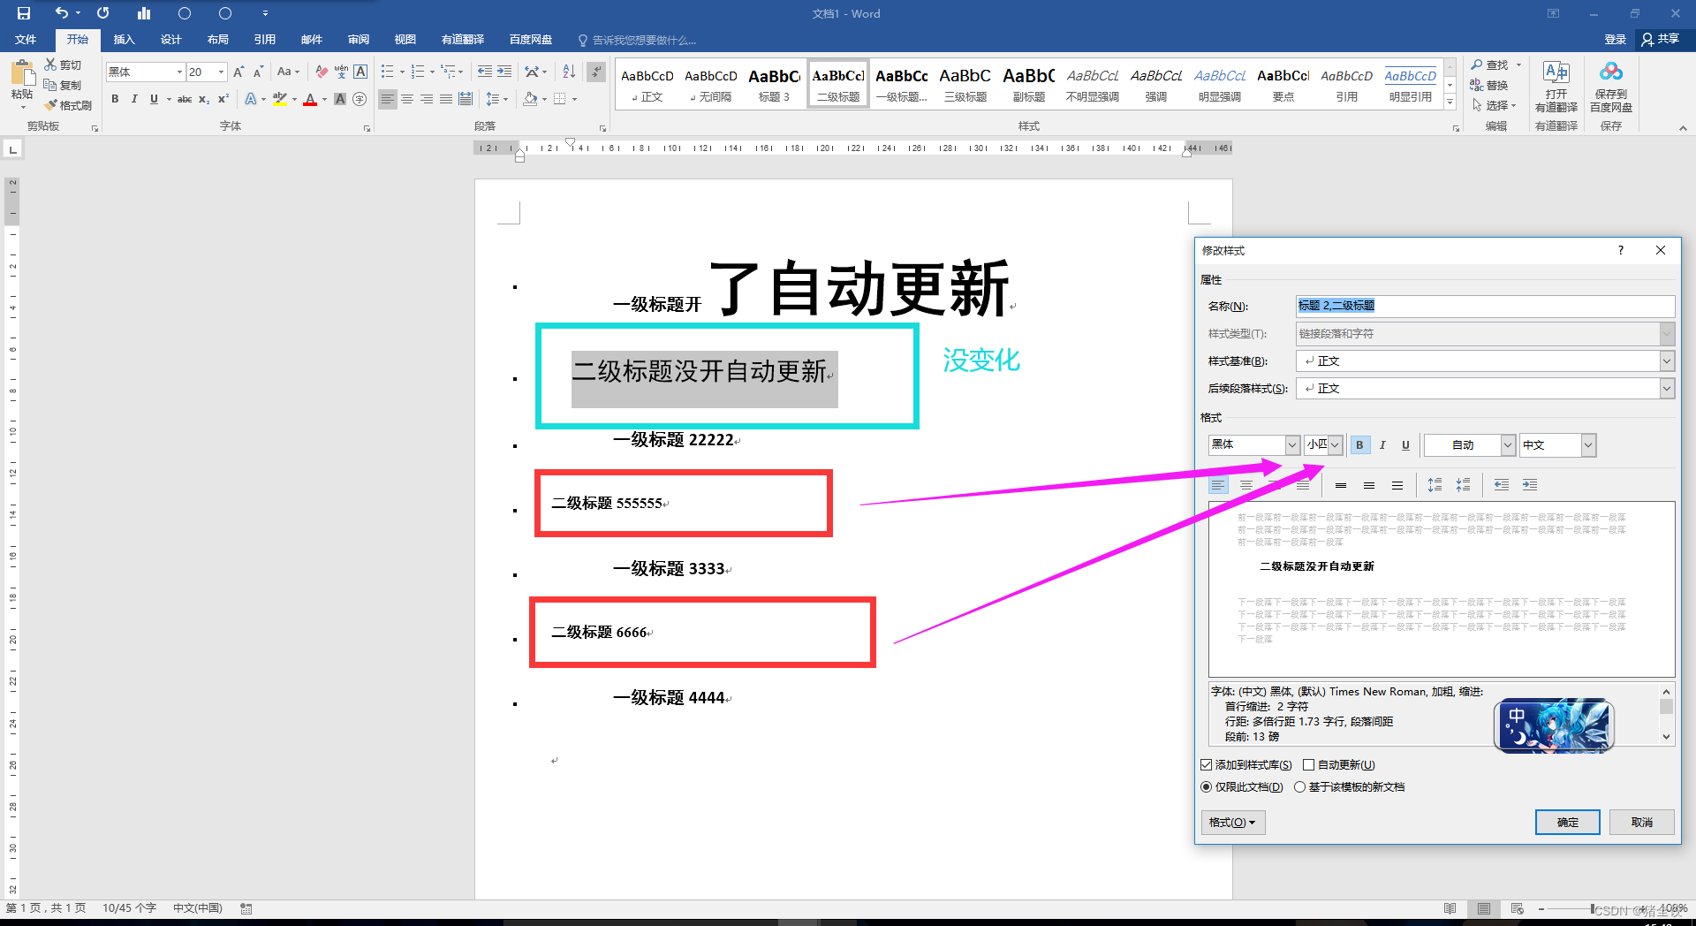Open the 文件 (File) menu
This screenshot has width=1696, height=926.
(26, 40)
